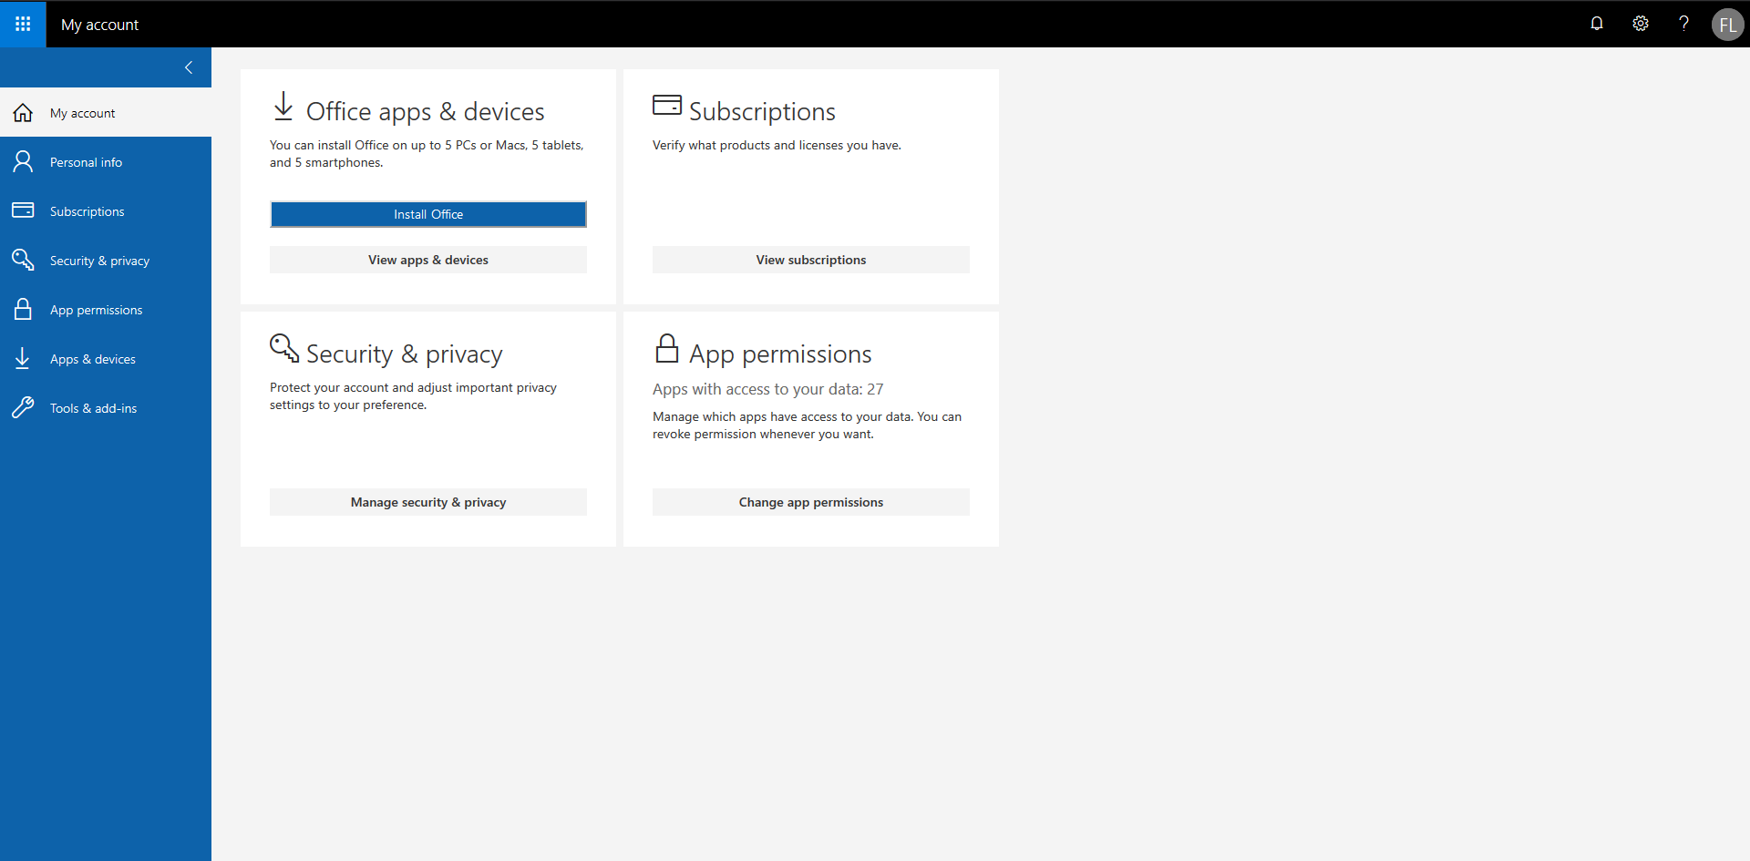Open notifications via the bell icon
The image size is (1750, 861).
[1596, 24]
